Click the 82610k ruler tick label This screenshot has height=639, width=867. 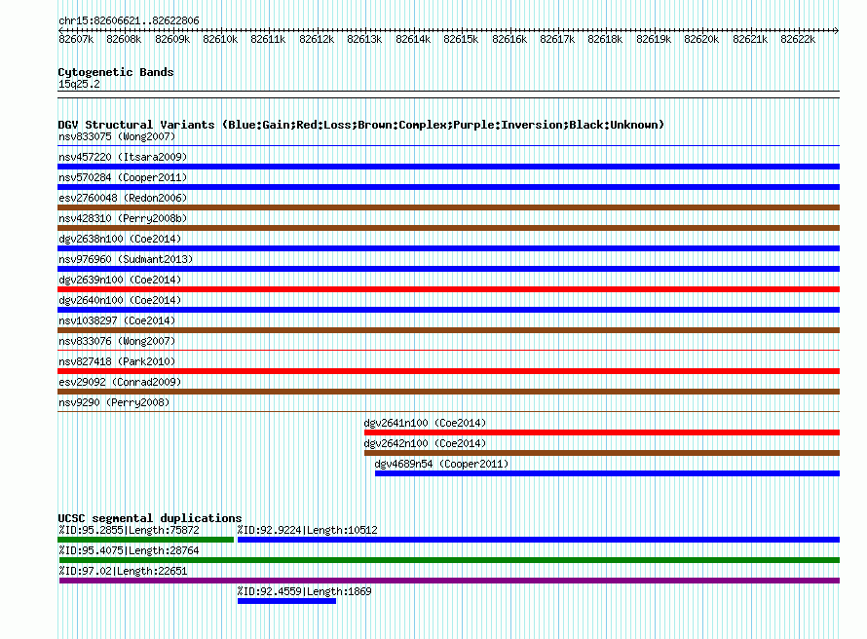click(x=220, y=39)
